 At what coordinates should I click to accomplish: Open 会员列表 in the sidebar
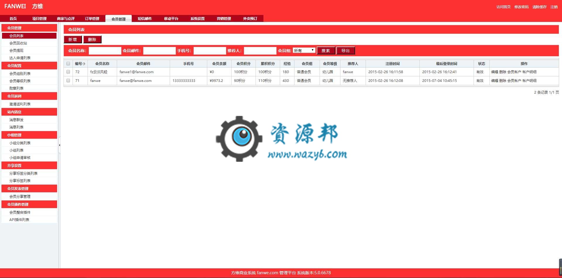tap(29, 36)
